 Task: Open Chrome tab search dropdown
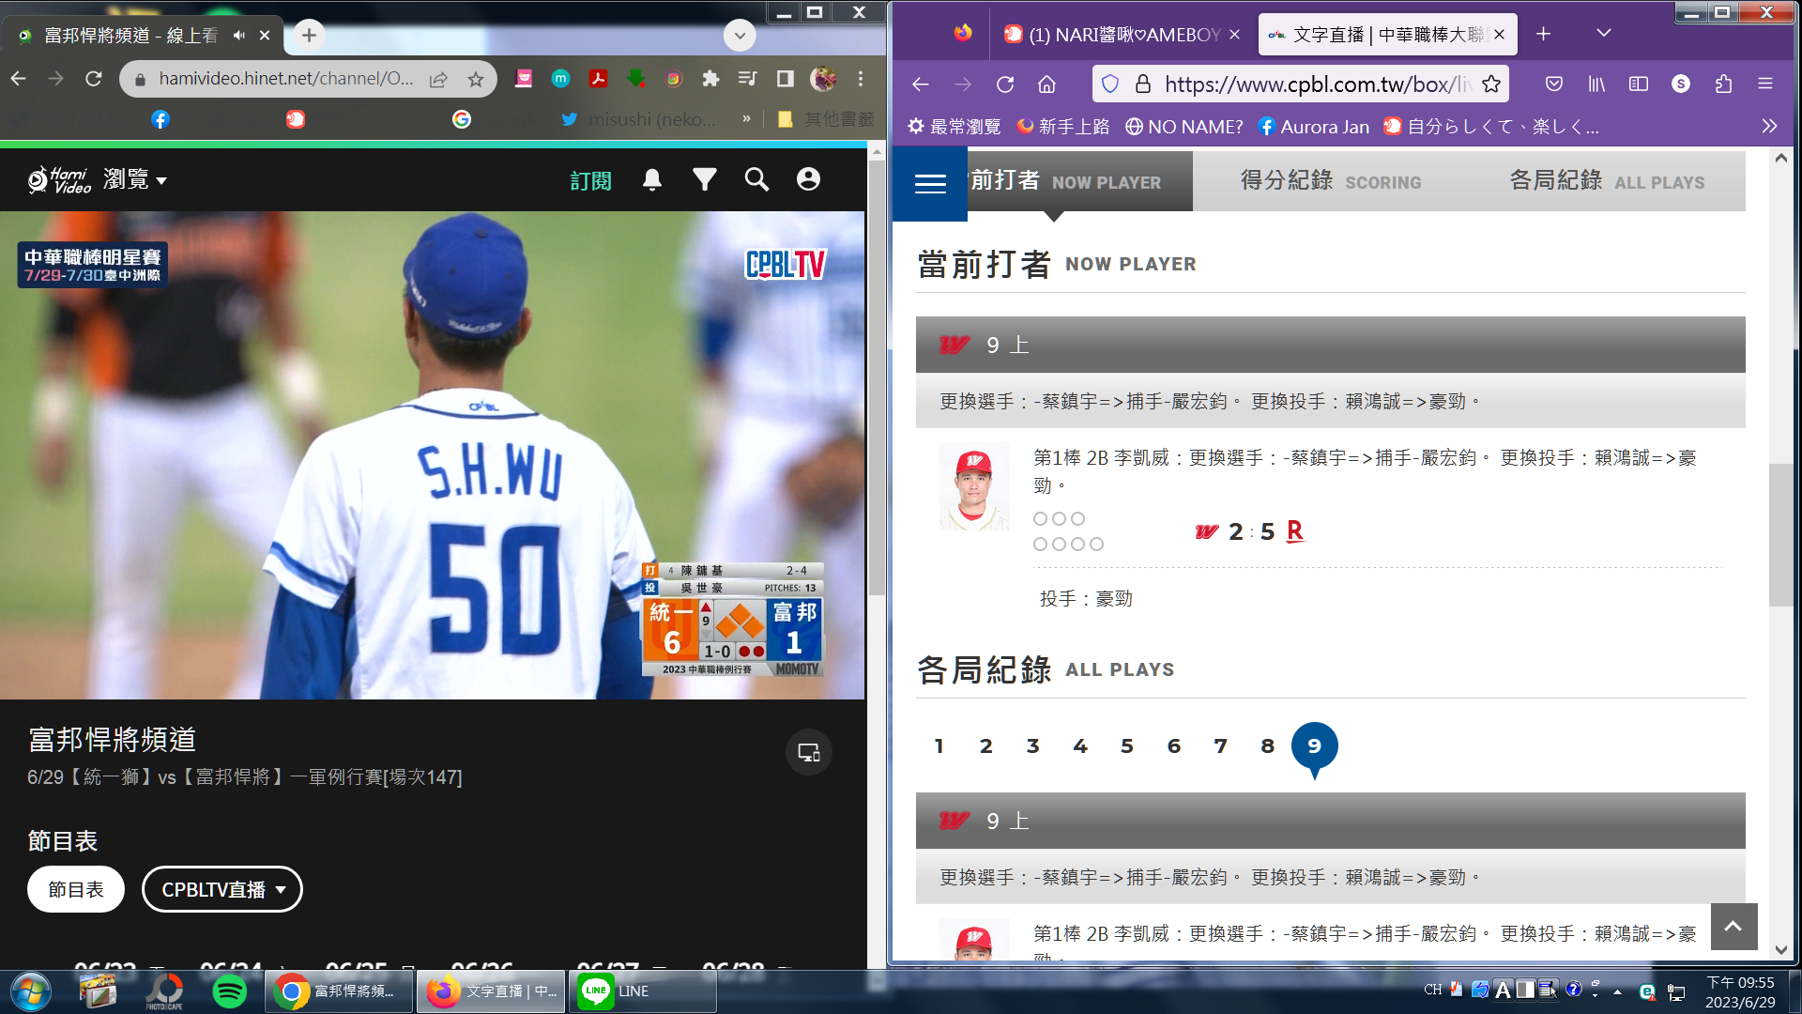tap(740, 36)
